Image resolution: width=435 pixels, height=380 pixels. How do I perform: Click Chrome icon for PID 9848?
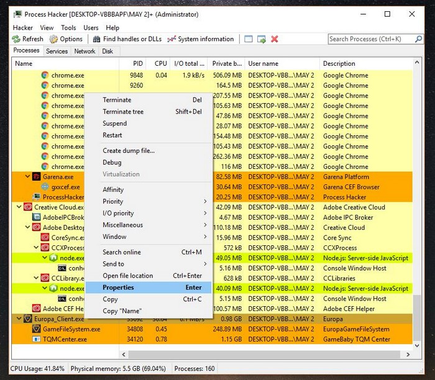[45, 75]
